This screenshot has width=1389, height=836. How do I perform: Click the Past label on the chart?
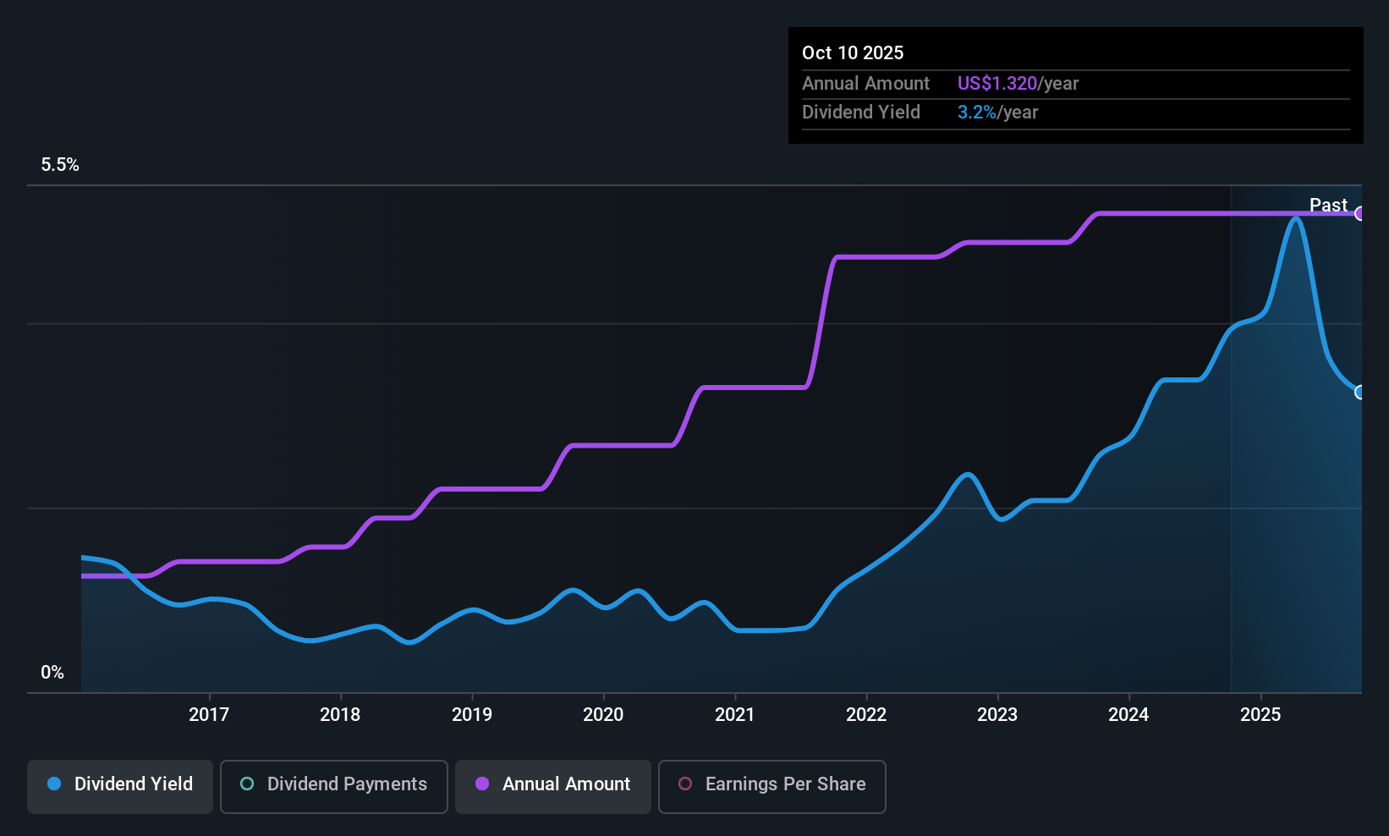point(1328,205)
